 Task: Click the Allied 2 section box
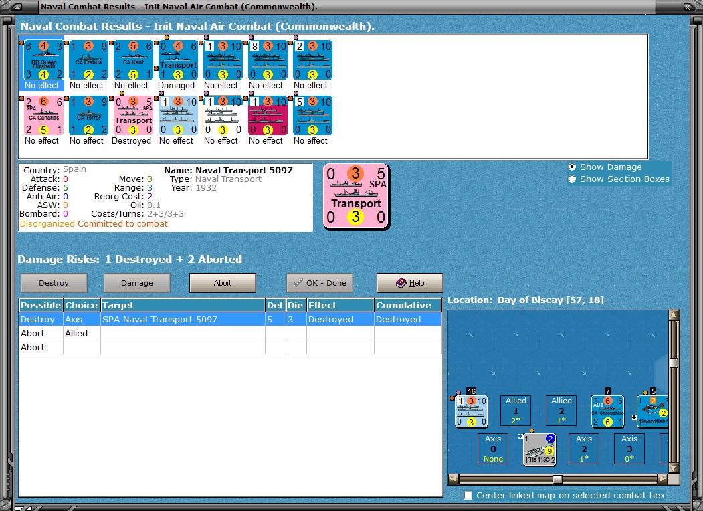561,411
